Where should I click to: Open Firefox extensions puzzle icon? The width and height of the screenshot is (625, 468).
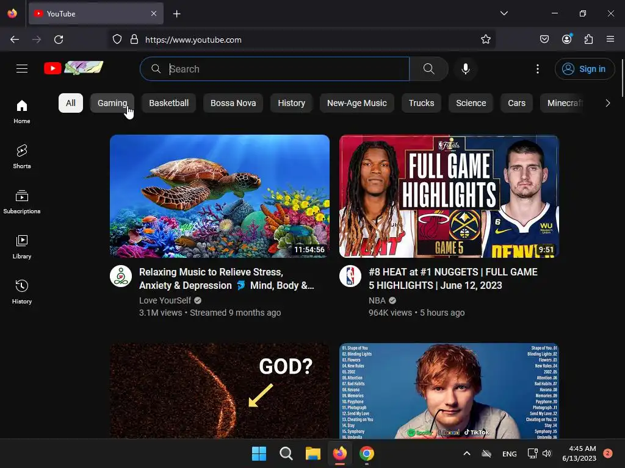click(588, 40)
